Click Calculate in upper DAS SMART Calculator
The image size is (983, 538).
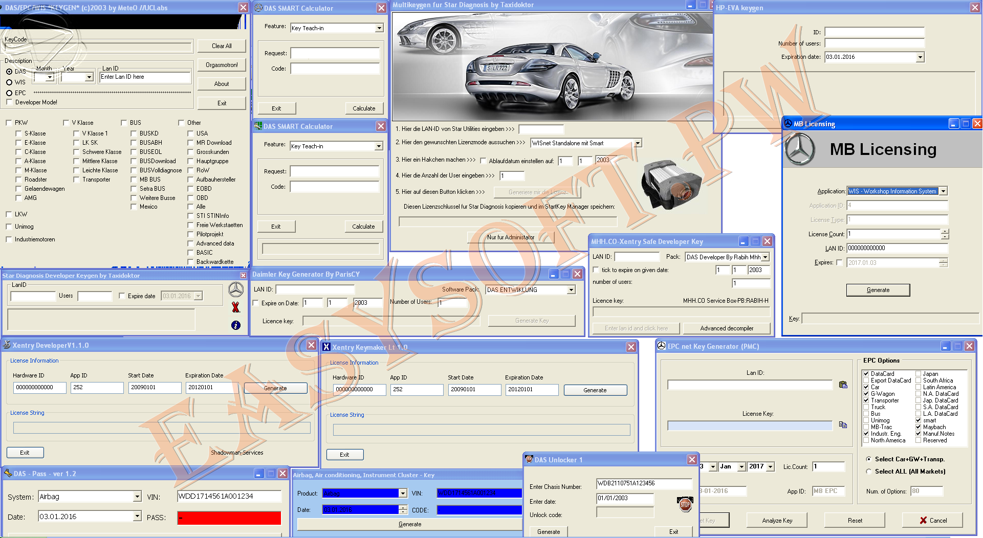click(364, 108)
